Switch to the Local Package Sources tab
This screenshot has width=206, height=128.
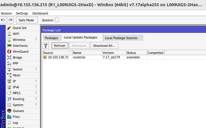(x=121, y=38)
